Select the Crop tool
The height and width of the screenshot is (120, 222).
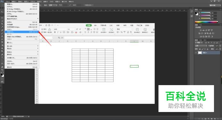pyautogui.click(x=2, y=24)
